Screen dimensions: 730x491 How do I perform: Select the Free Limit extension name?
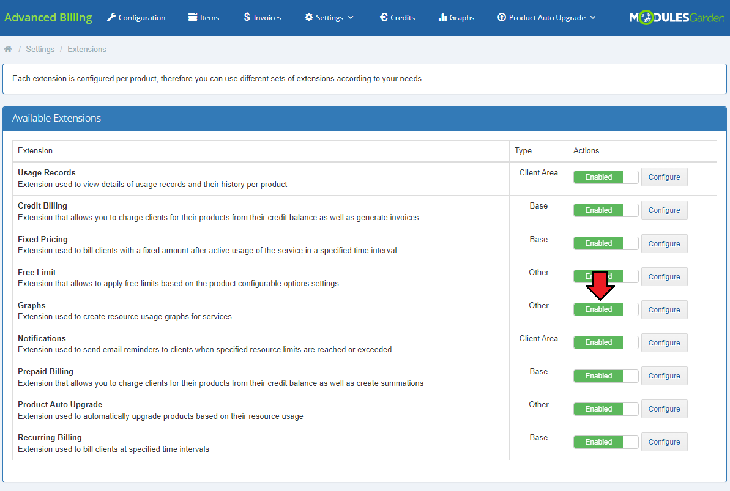pos(37,272)
